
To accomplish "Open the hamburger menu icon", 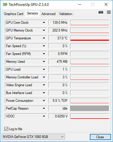I will pos(109,12).
